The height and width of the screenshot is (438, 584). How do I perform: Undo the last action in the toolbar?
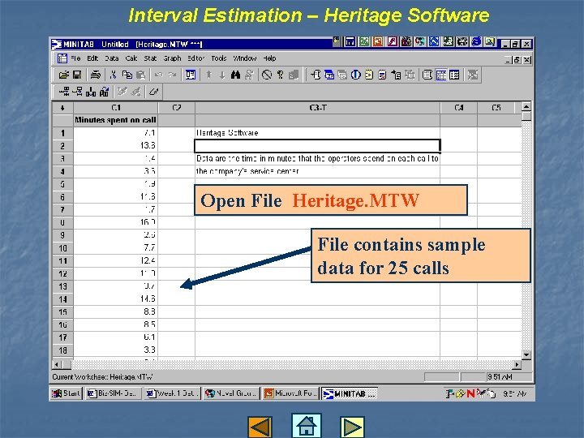tap(159, 75)
